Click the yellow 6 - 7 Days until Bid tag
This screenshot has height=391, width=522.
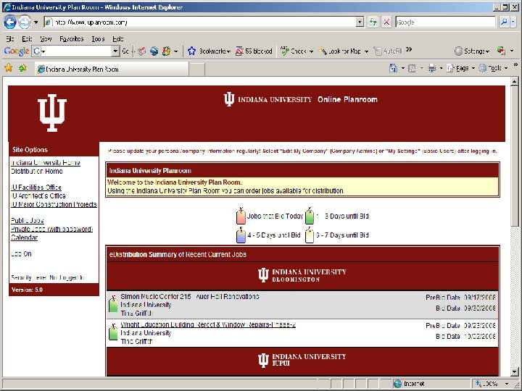(x=310, y=235)
